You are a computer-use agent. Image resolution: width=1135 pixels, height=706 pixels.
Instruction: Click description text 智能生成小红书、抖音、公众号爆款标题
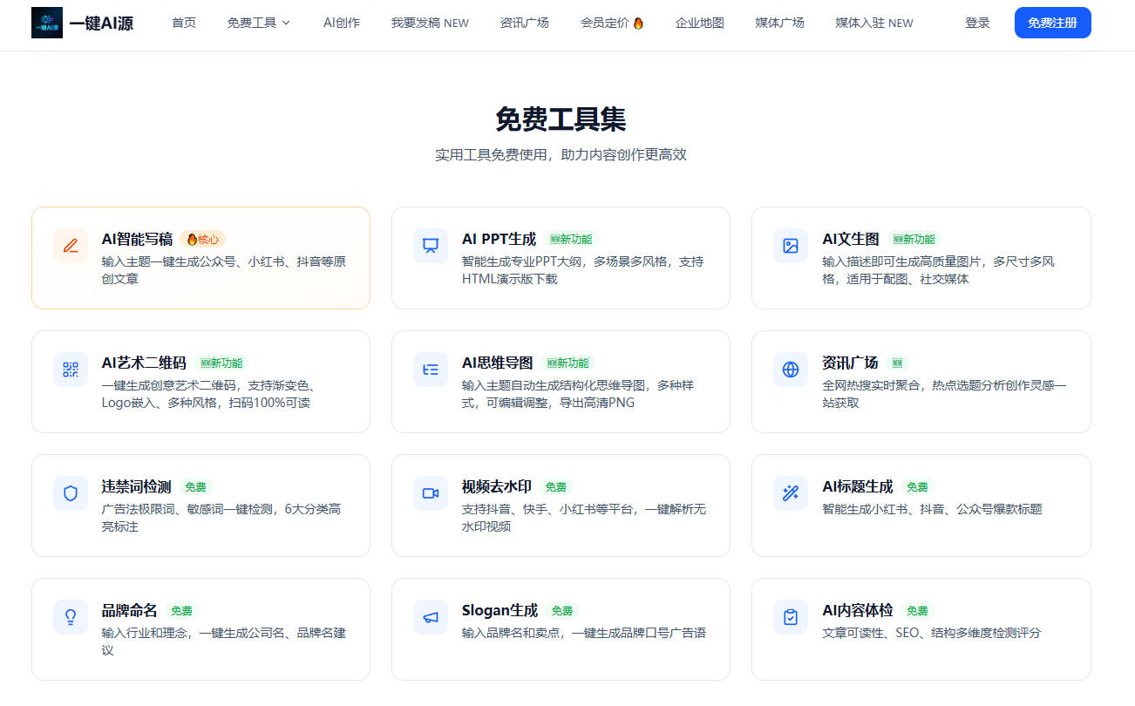pos(932,509)
